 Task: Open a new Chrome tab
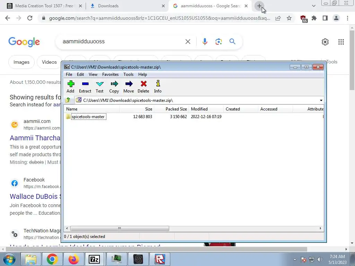pyautogui.click(x=259, y=6)
